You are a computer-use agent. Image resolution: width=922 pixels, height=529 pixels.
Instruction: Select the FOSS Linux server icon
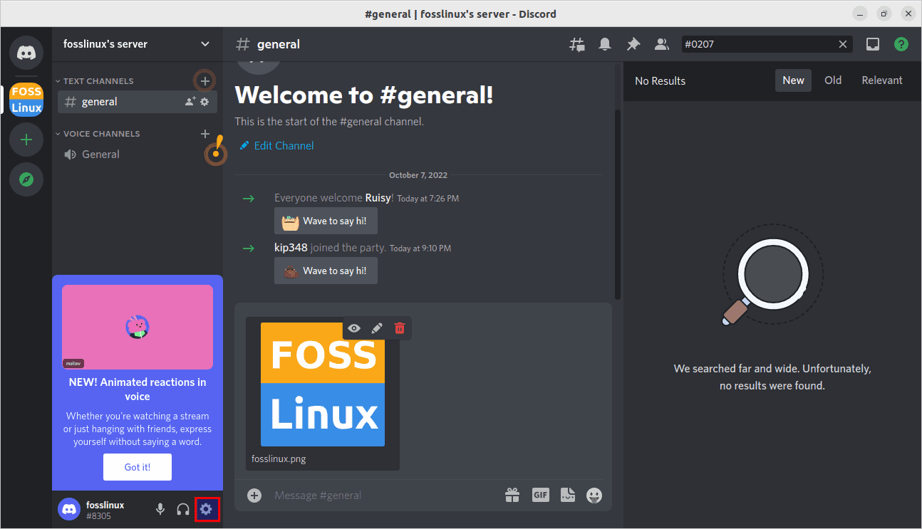(x=26, y=100)
